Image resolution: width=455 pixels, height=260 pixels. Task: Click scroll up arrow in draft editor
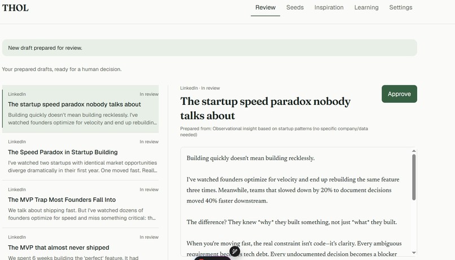pos(414,151)
